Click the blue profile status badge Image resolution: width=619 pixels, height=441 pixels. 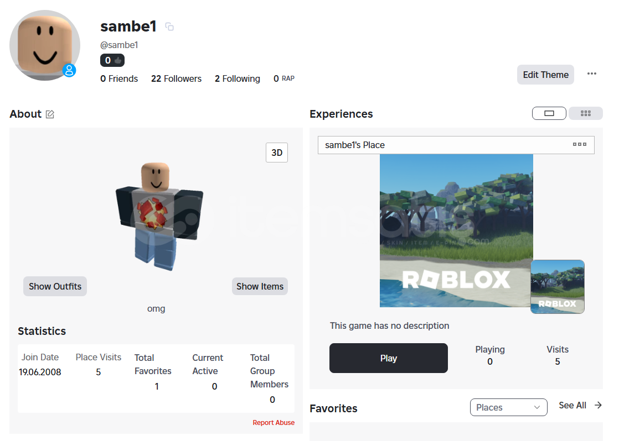pos(69,70)
